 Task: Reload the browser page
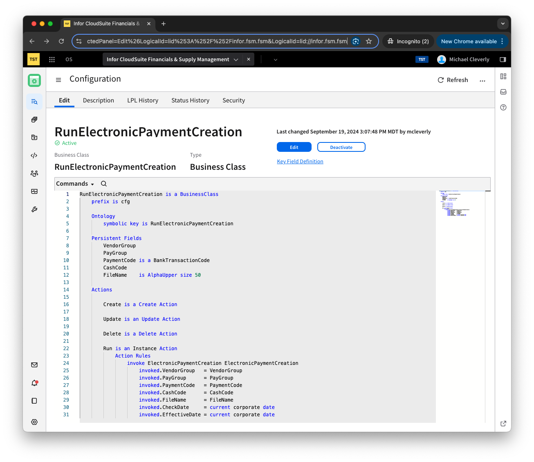pos(61,41)
